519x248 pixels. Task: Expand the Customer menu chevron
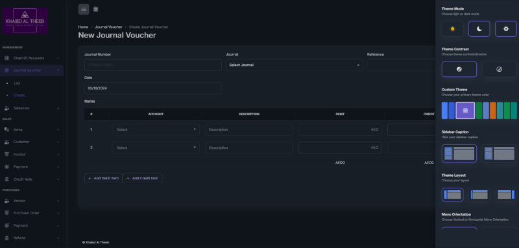(x=58, y=142)
